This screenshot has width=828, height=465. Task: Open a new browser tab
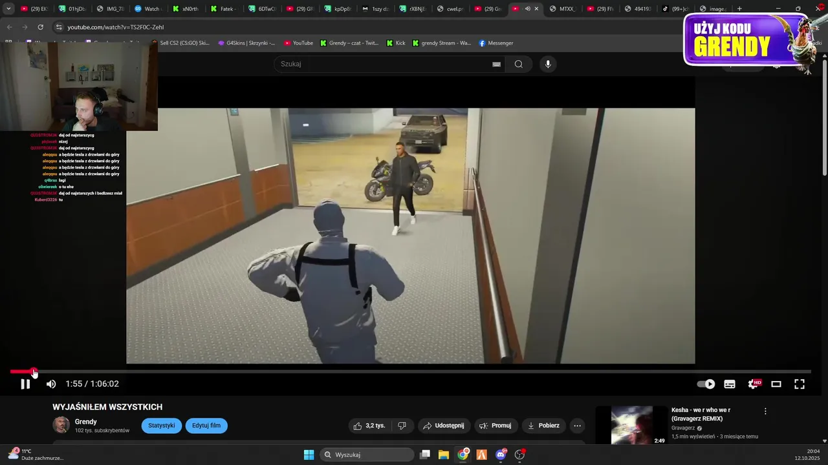coord(739,9)
